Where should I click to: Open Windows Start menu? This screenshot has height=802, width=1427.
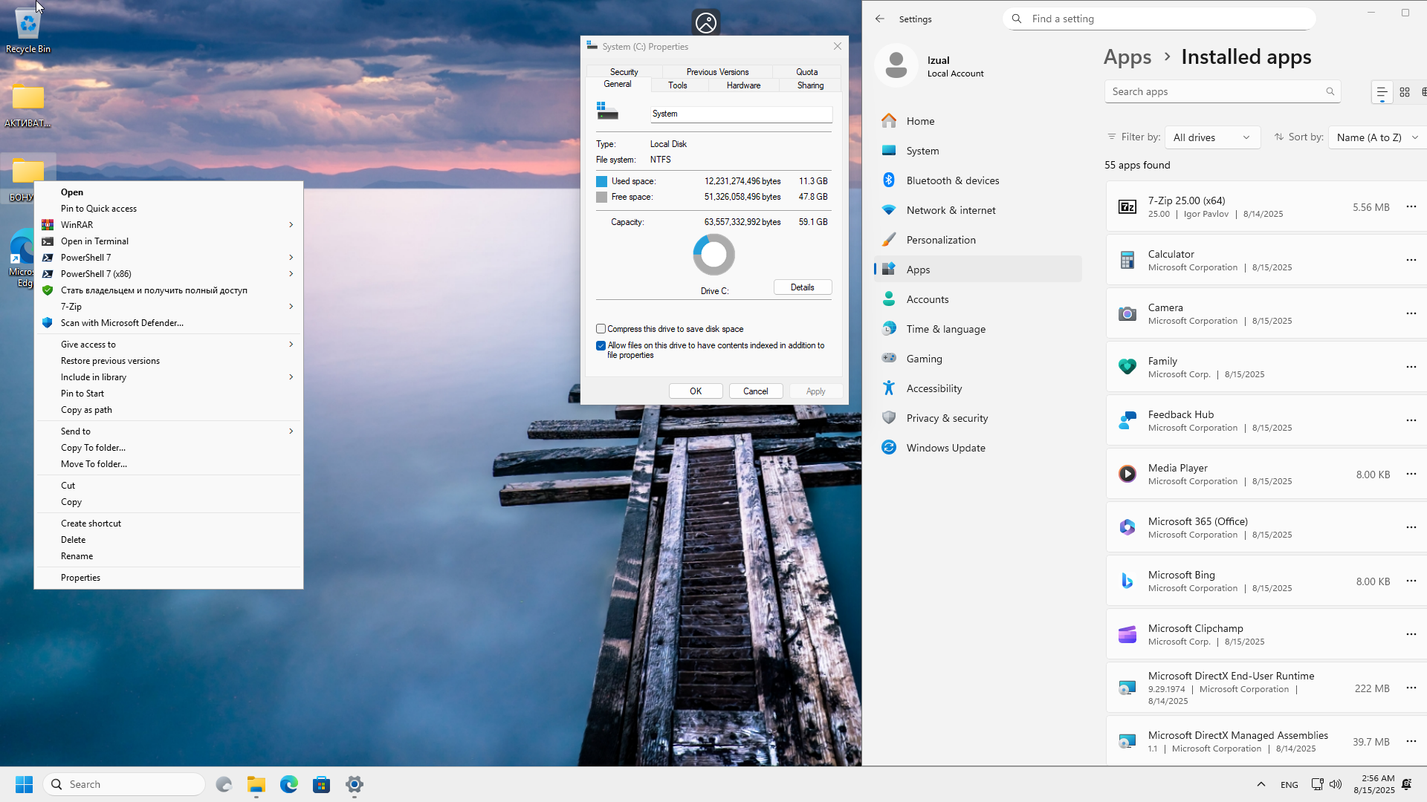(x=24, y=784)
